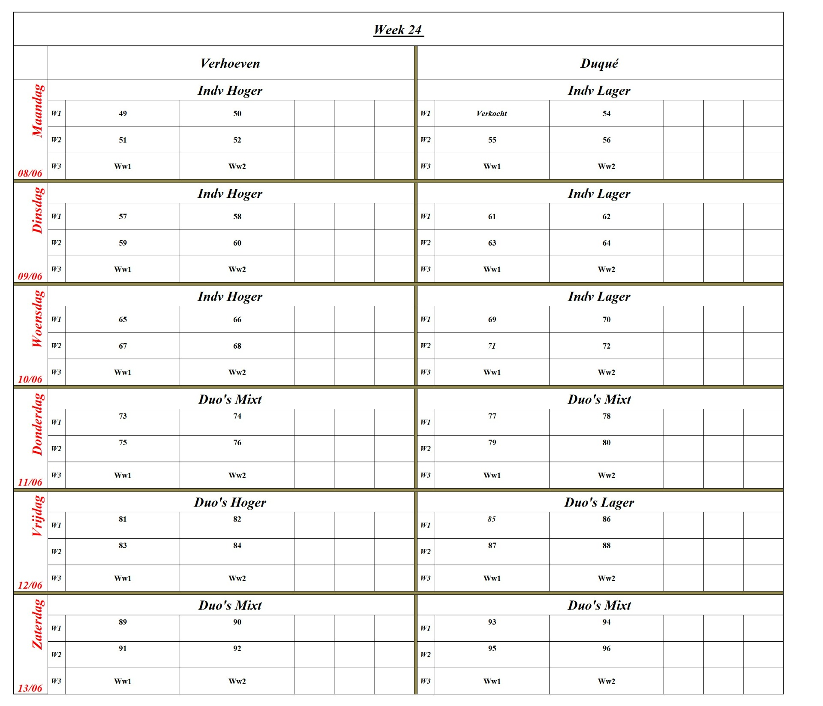Select the Dinsdag day label
The width and height of the screenshot is (823, 706).
tap(38, 210)
